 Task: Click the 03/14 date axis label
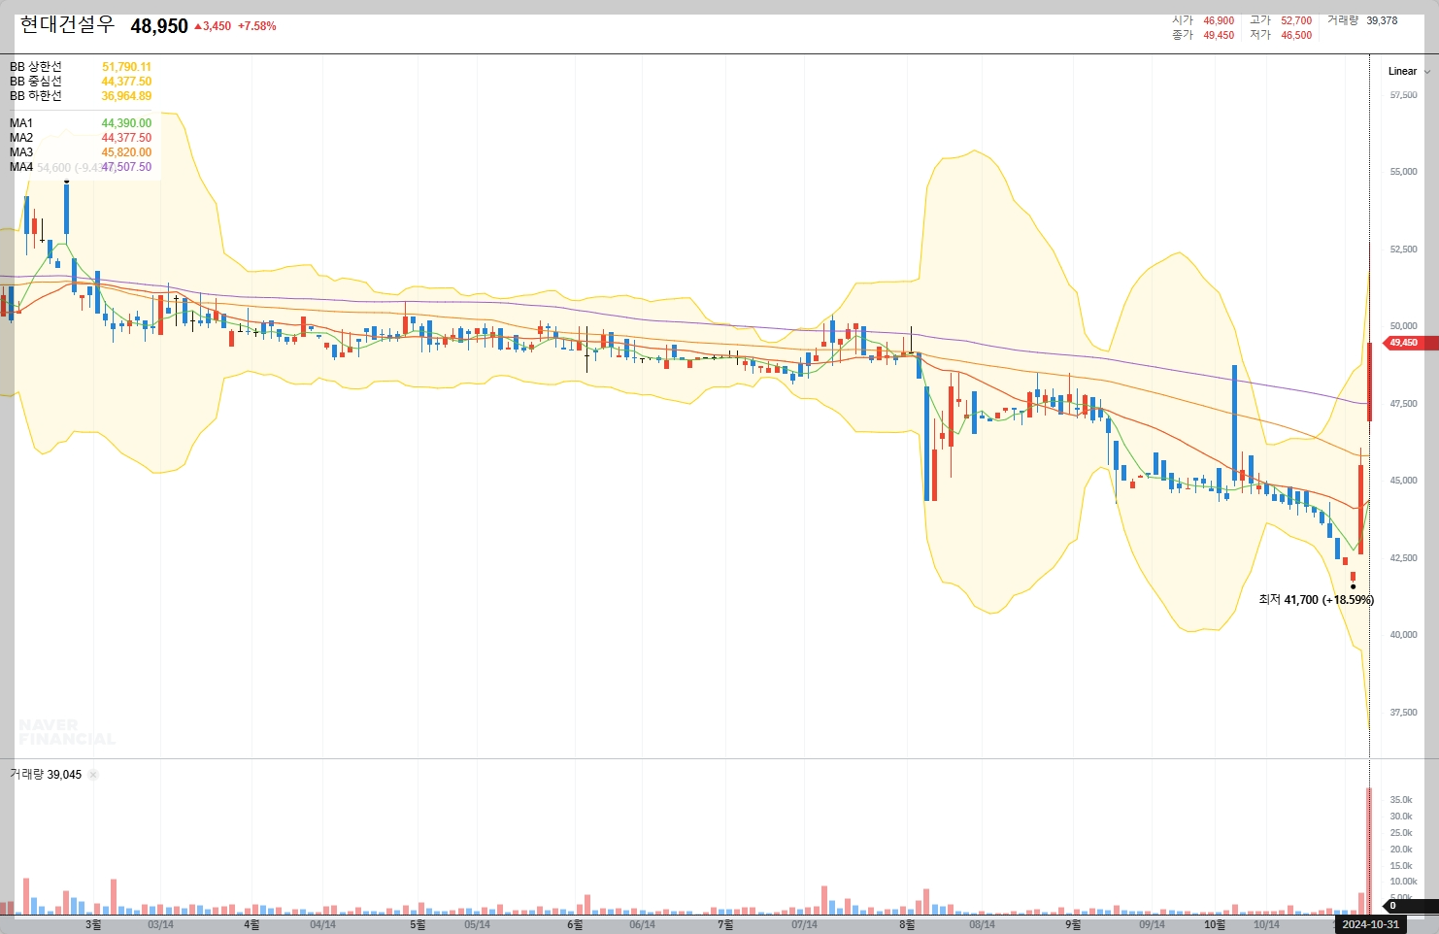point(160,924)
